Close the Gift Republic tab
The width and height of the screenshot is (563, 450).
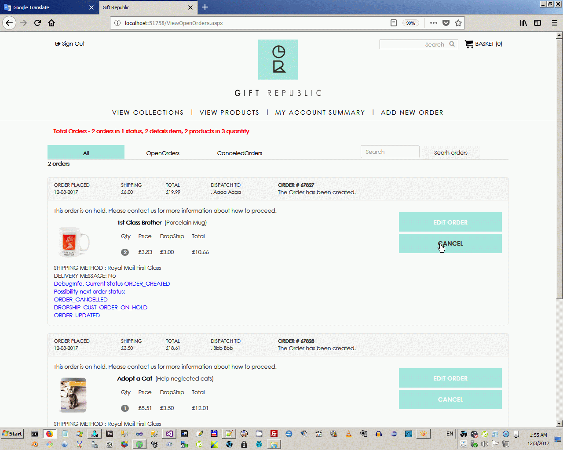[190, 7]
